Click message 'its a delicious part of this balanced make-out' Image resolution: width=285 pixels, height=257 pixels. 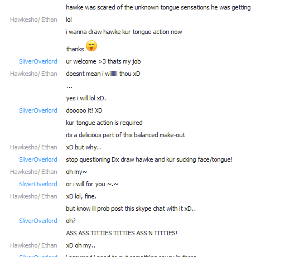[x=125, y=135]
